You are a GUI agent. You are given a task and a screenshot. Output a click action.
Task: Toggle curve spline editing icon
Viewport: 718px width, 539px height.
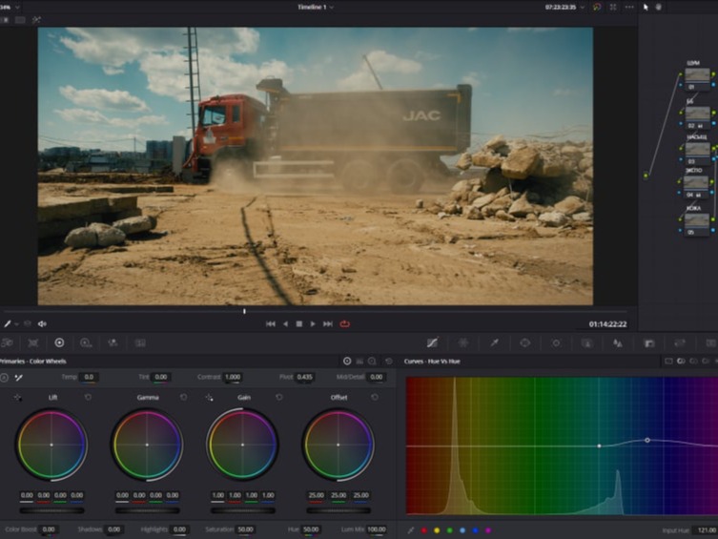(x=411, y=530)
